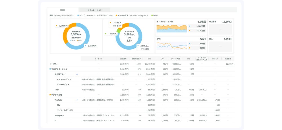This screenshot has width=282, height=130.
Task: Click the 1,219万円 spend cell
Action: (124, 115)
